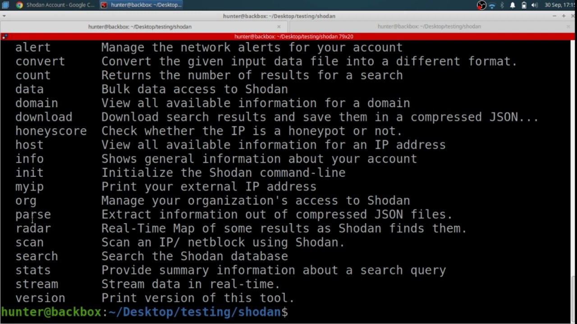Click 'Print your external IP address' text
This screenshot has height=324, width=577.
pyautogui.click(x=209, y=187)
